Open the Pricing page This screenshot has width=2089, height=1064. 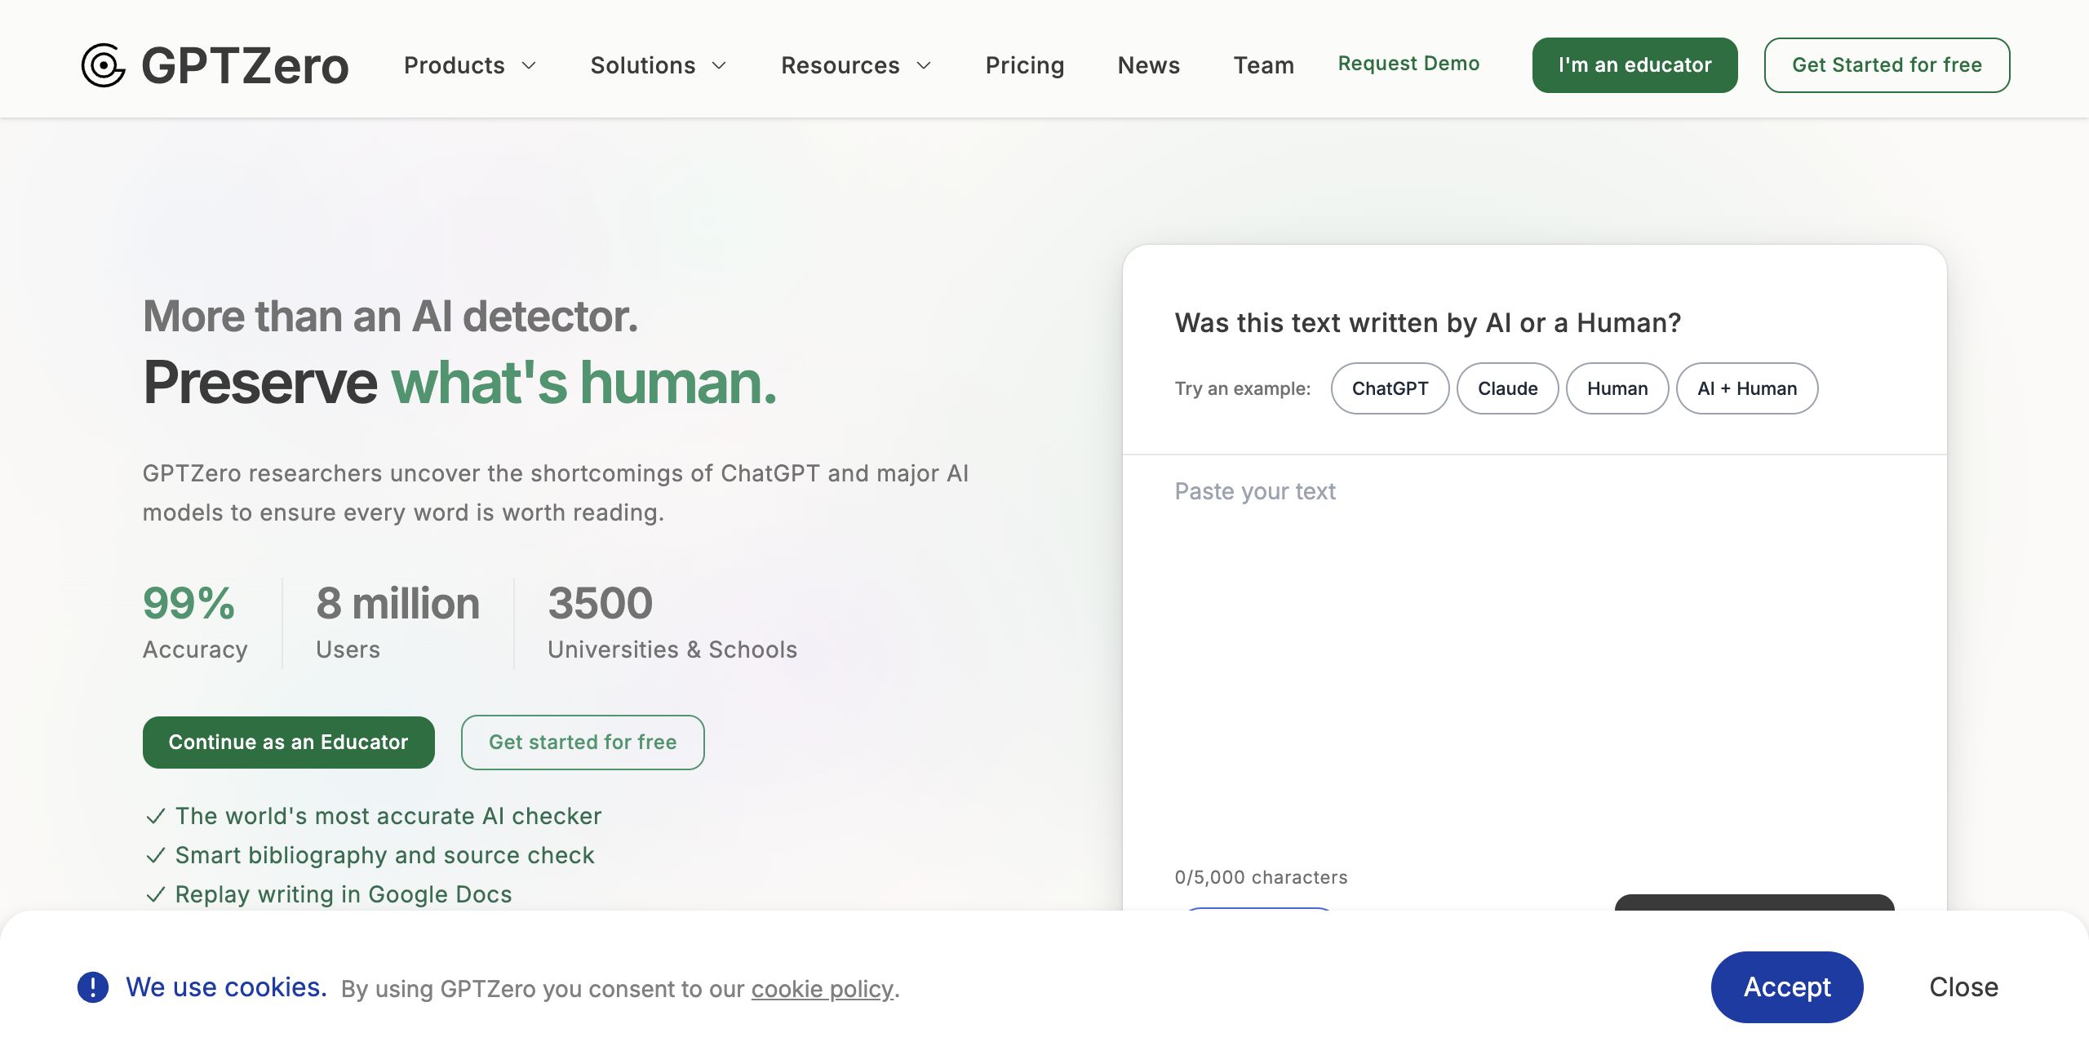[1025, 65]
